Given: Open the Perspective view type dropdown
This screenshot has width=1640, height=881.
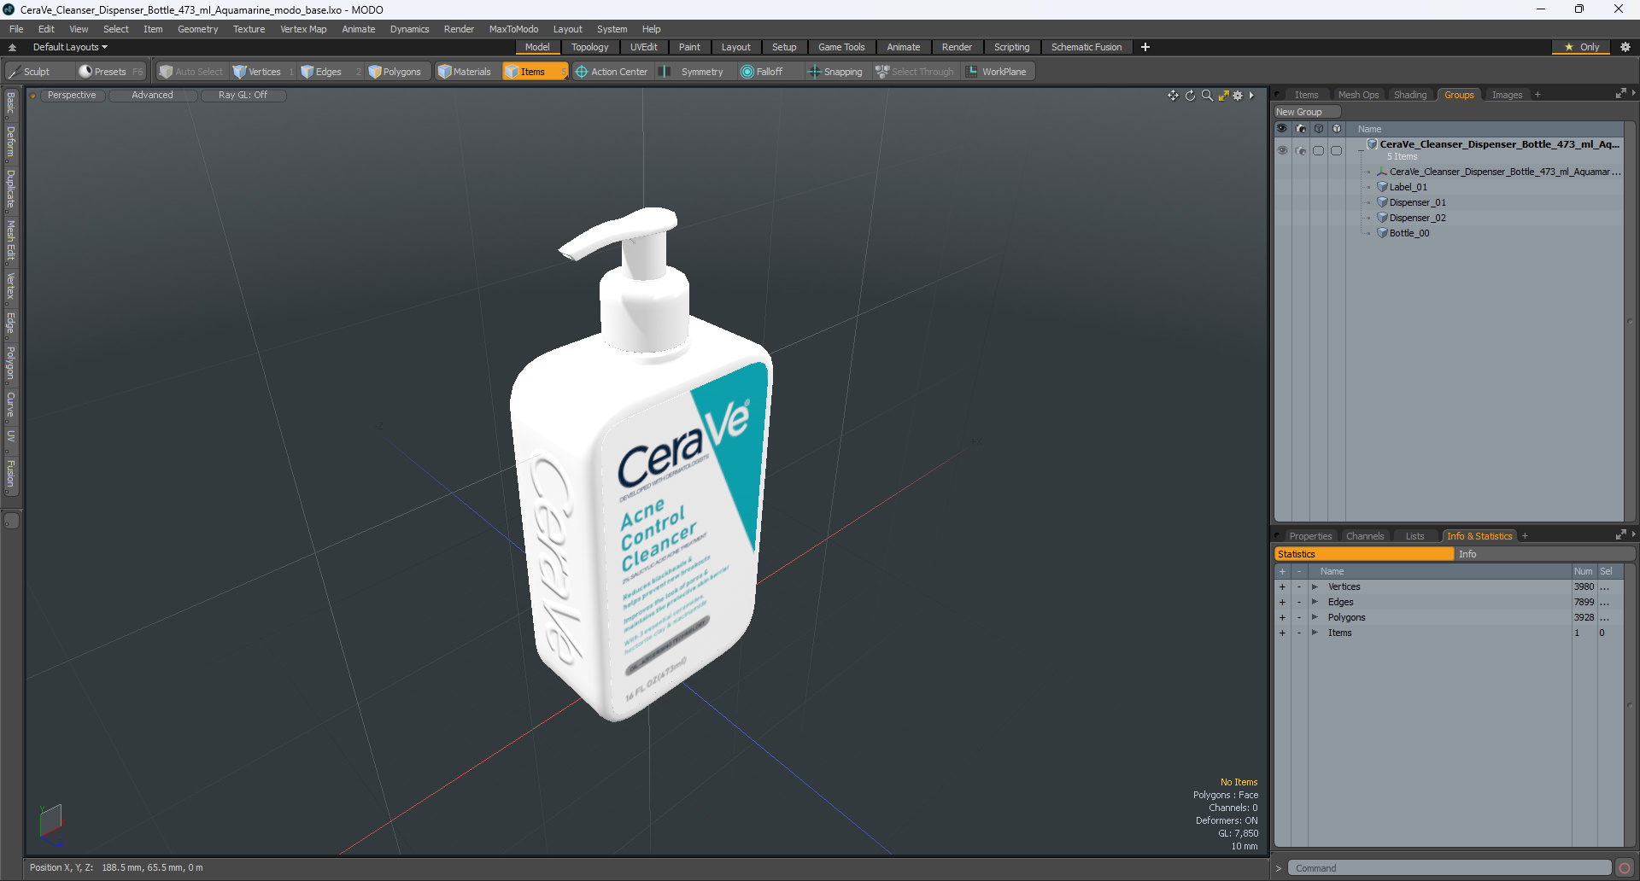Looking at the screenshot, I should (72, 96).
